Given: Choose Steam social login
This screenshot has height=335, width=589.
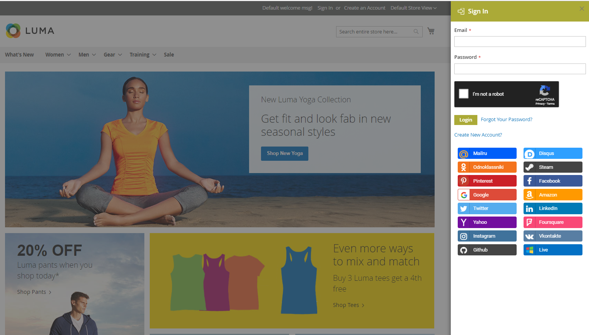Looking at the screenshot, I should [552, 167].
